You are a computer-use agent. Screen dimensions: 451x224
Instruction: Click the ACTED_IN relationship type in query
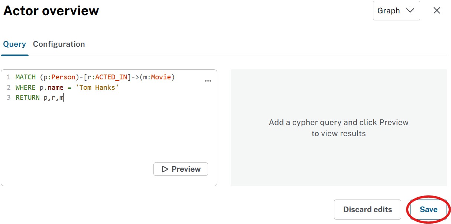tap(111, 77)
